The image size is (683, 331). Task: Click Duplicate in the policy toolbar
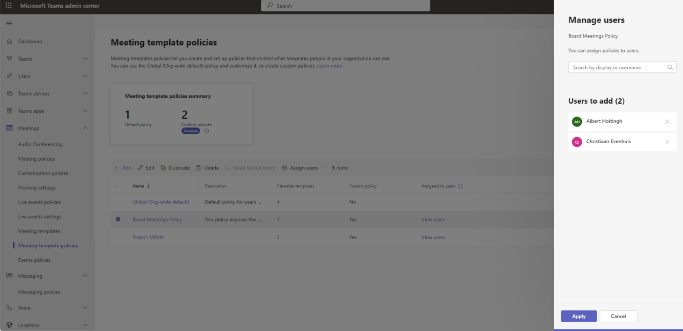click(x=175, y=168)
